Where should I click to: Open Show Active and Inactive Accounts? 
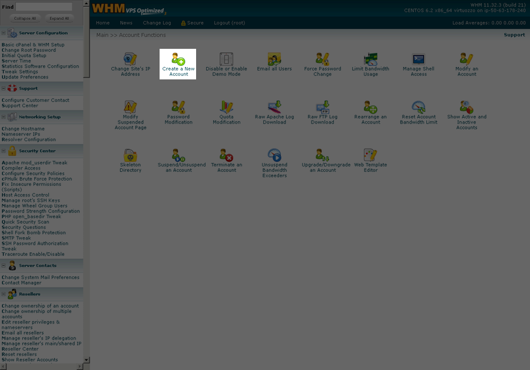tap(466, 115)
